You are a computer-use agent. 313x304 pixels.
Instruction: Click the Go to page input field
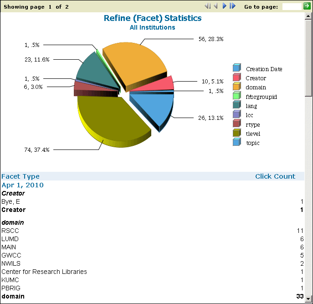[x=292, y=6]
